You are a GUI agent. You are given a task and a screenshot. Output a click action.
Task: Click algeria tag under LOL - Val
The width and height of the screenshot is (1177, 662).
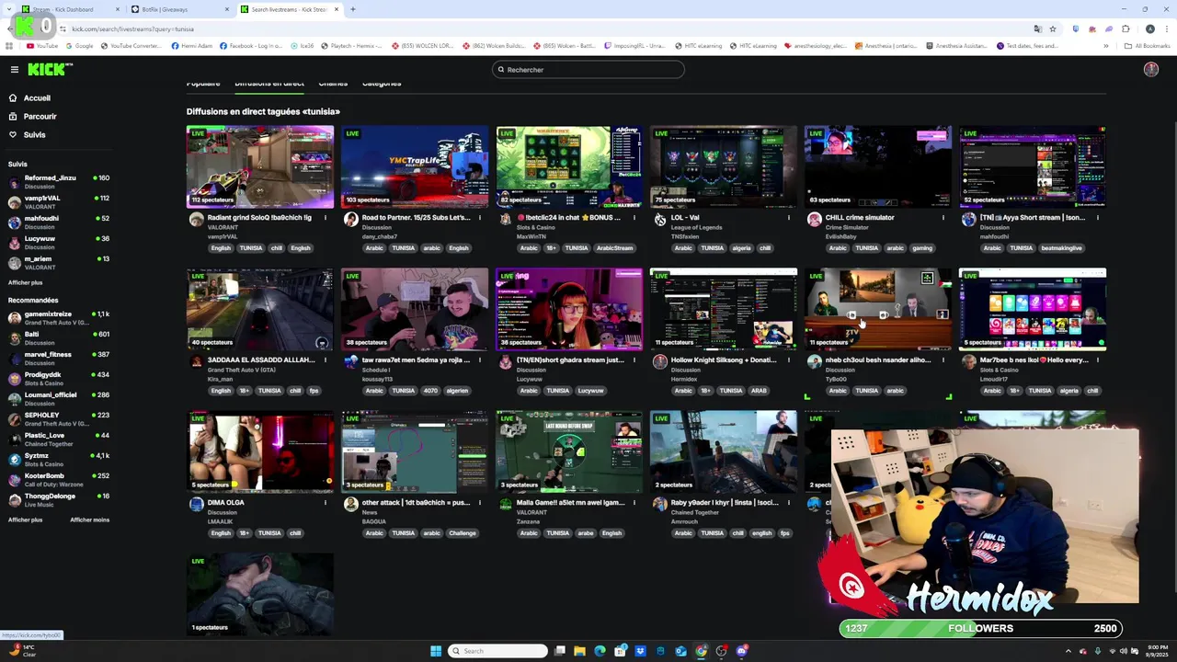pyautogui.click(x=741, y=248)
